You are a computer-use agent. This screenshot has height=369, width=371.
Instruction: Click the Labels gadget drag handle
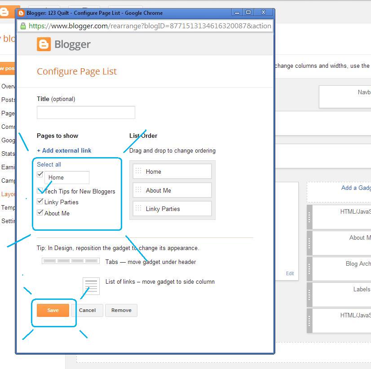point(310,294)
